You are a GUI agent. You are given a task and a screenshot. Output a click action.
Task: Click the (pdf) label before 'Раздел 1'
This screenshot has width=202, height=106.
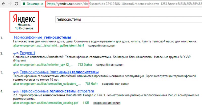pos(16,53)
